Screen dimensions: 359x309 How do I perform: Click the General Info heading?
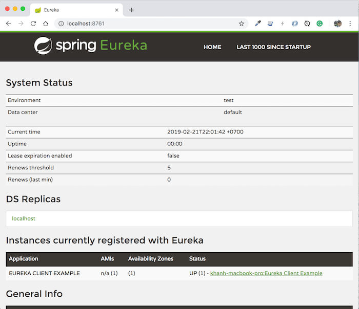click(x=34, y=294)
